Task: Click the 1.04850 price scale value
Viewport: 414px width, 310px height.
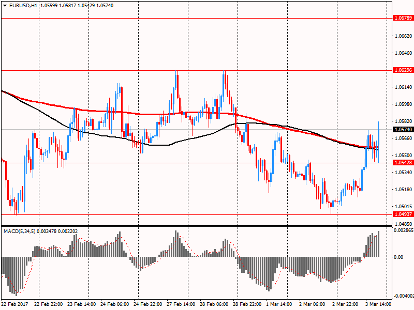Action: coord(404,224)
